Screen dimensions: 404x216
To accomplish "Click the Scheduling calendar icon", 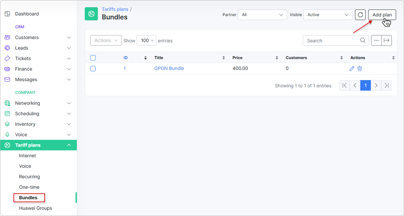I will 7,114.
